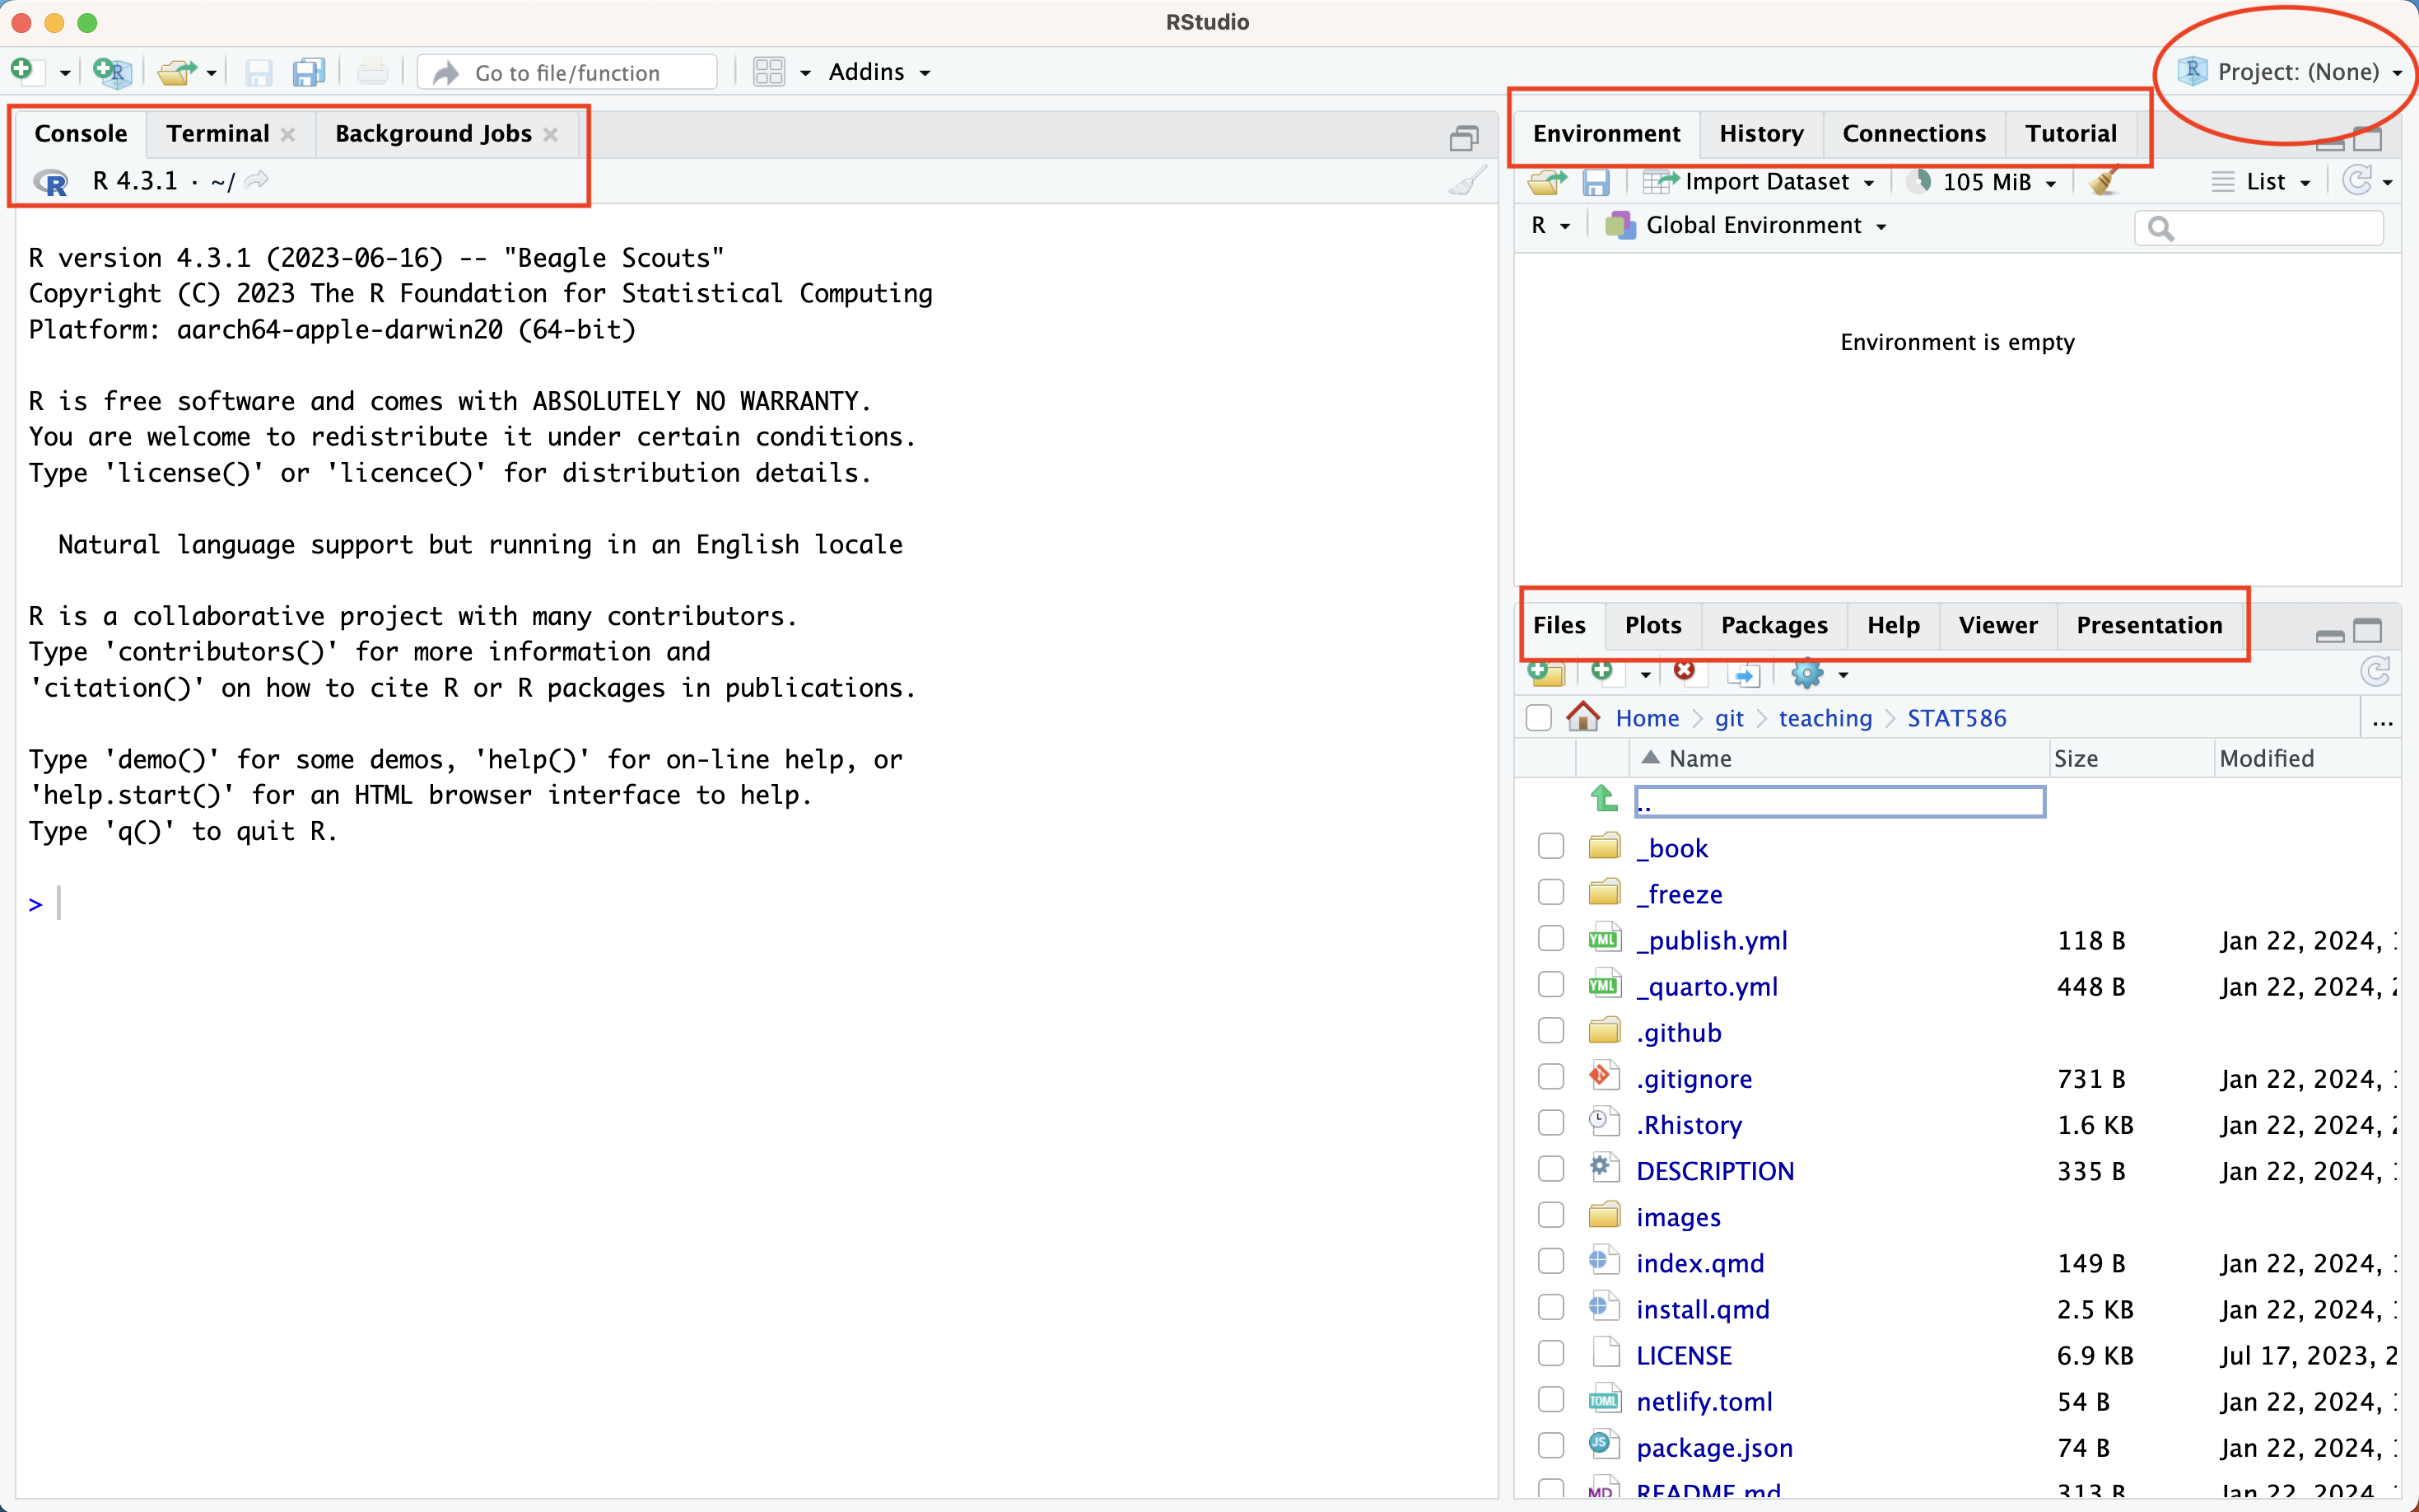Tick the checkbox for .gitignore
The image size is (2419, 1512).
[x=1550, y=1076]
